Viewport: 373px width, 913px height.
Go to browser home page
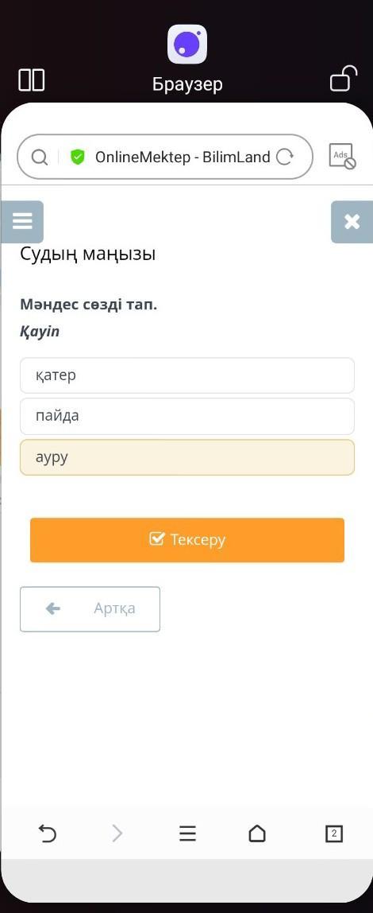point(257,833)
